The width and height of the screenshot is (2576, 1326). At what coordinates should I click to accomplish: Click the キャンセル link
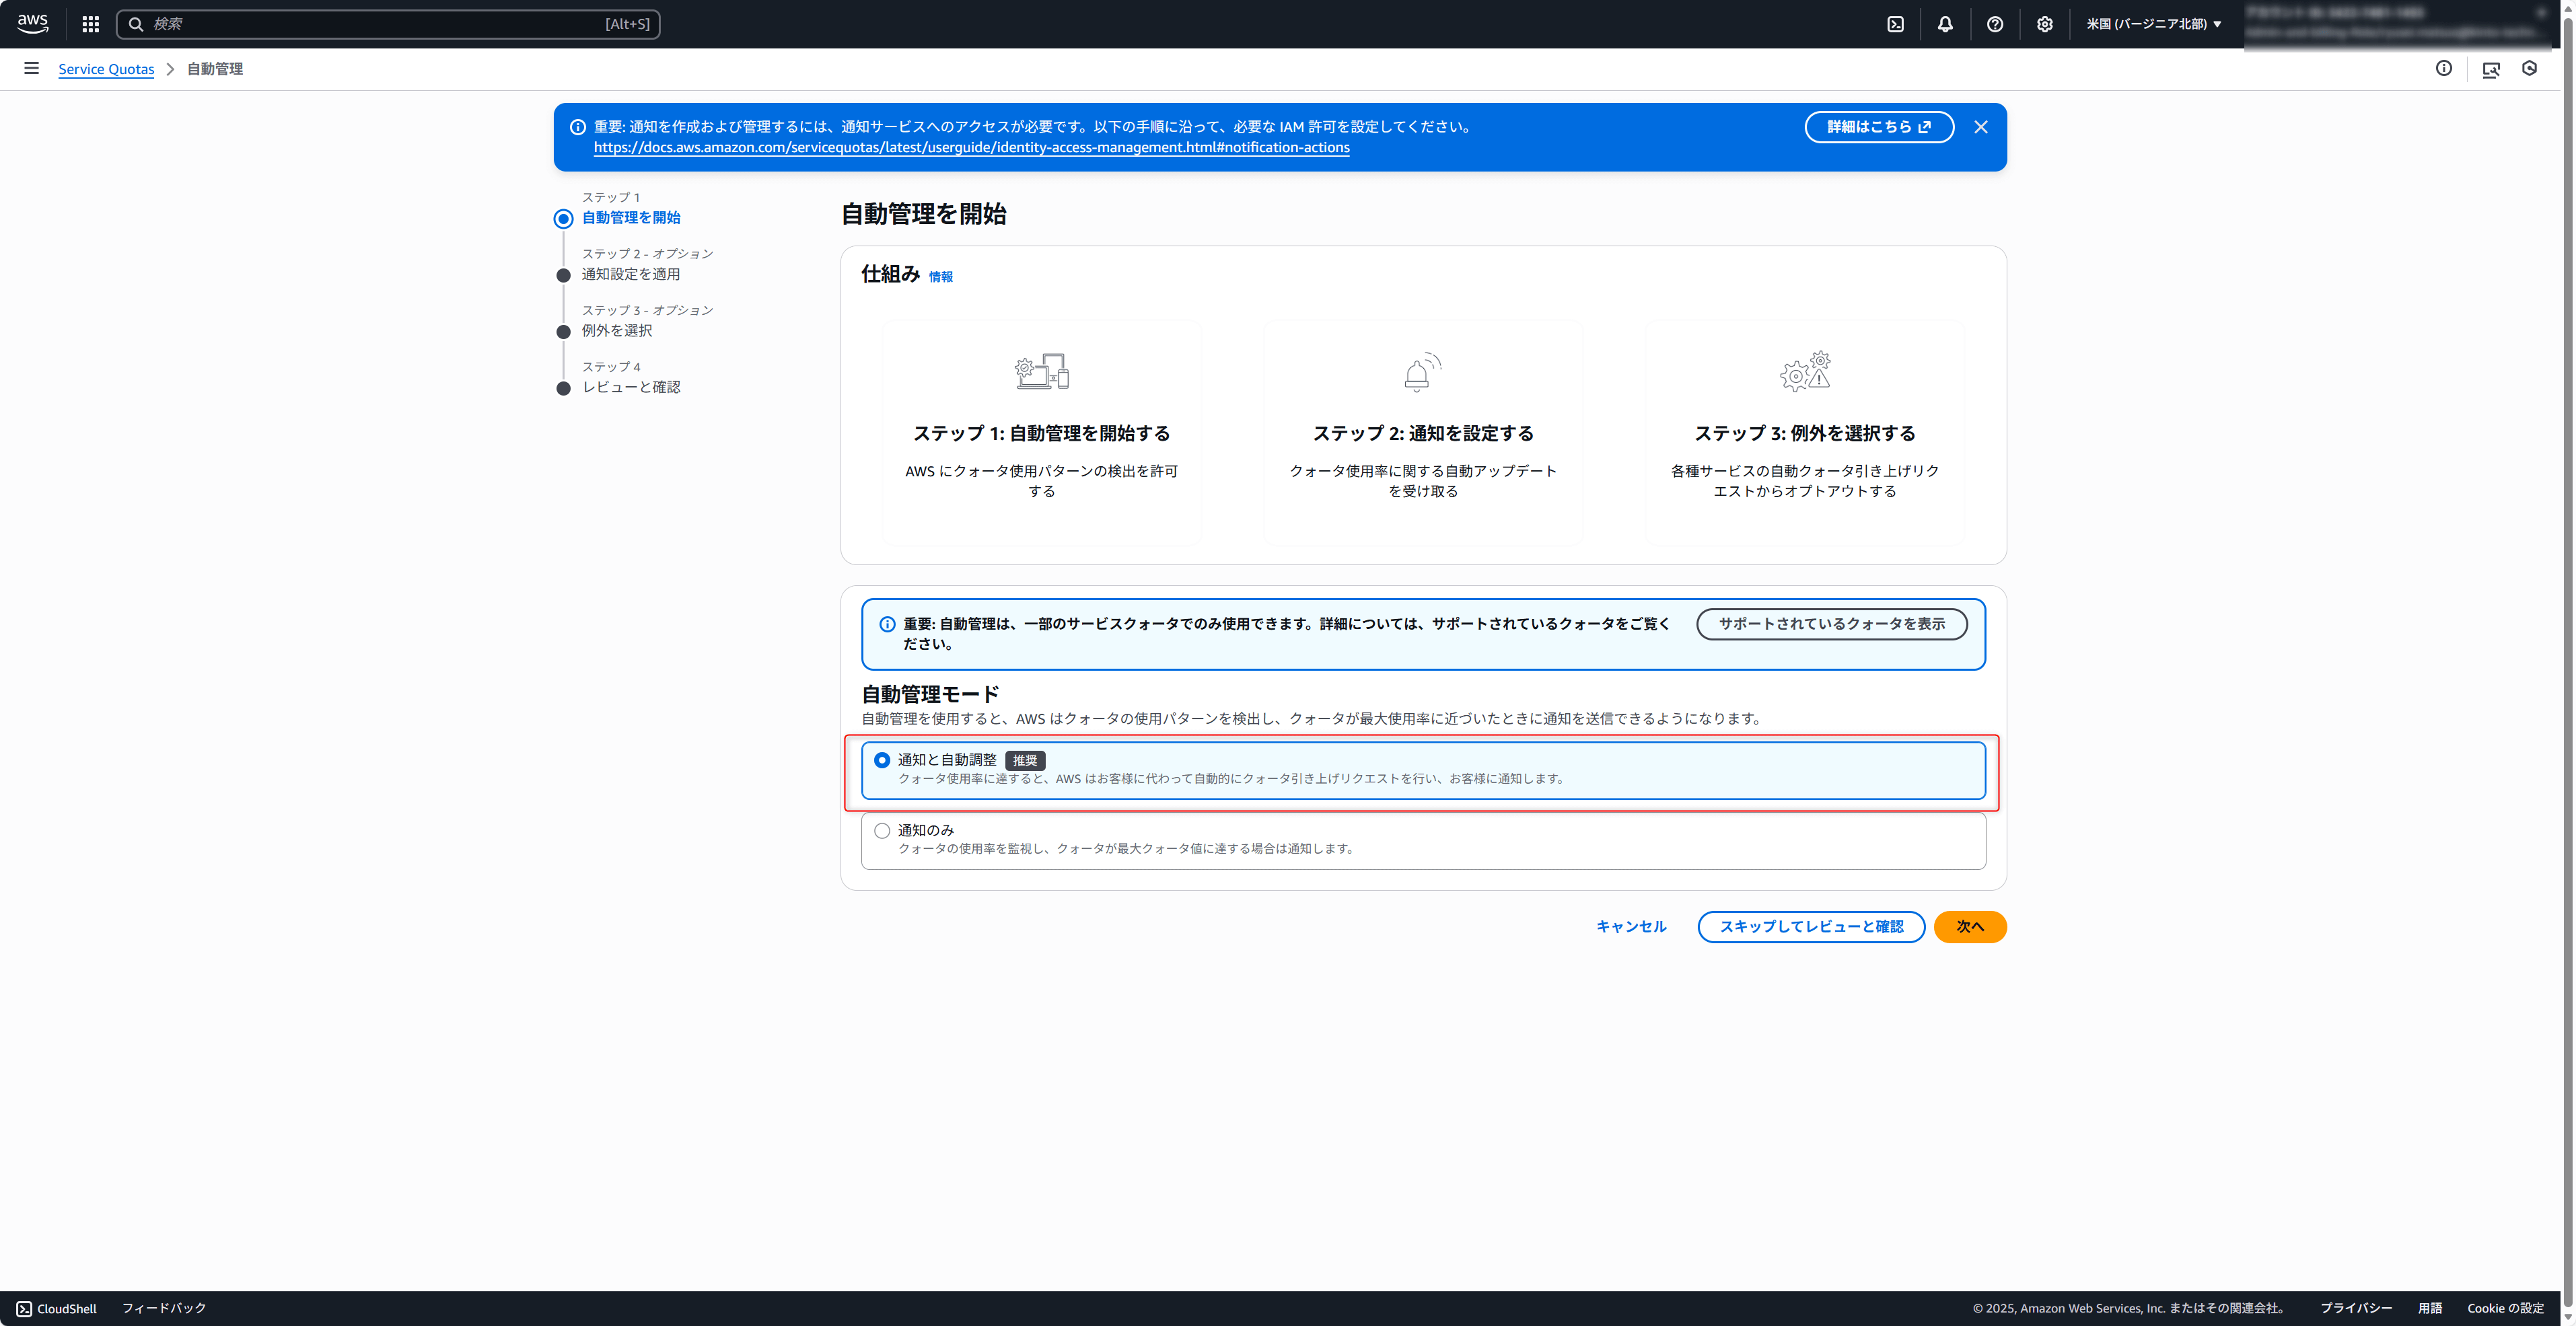1631,926
